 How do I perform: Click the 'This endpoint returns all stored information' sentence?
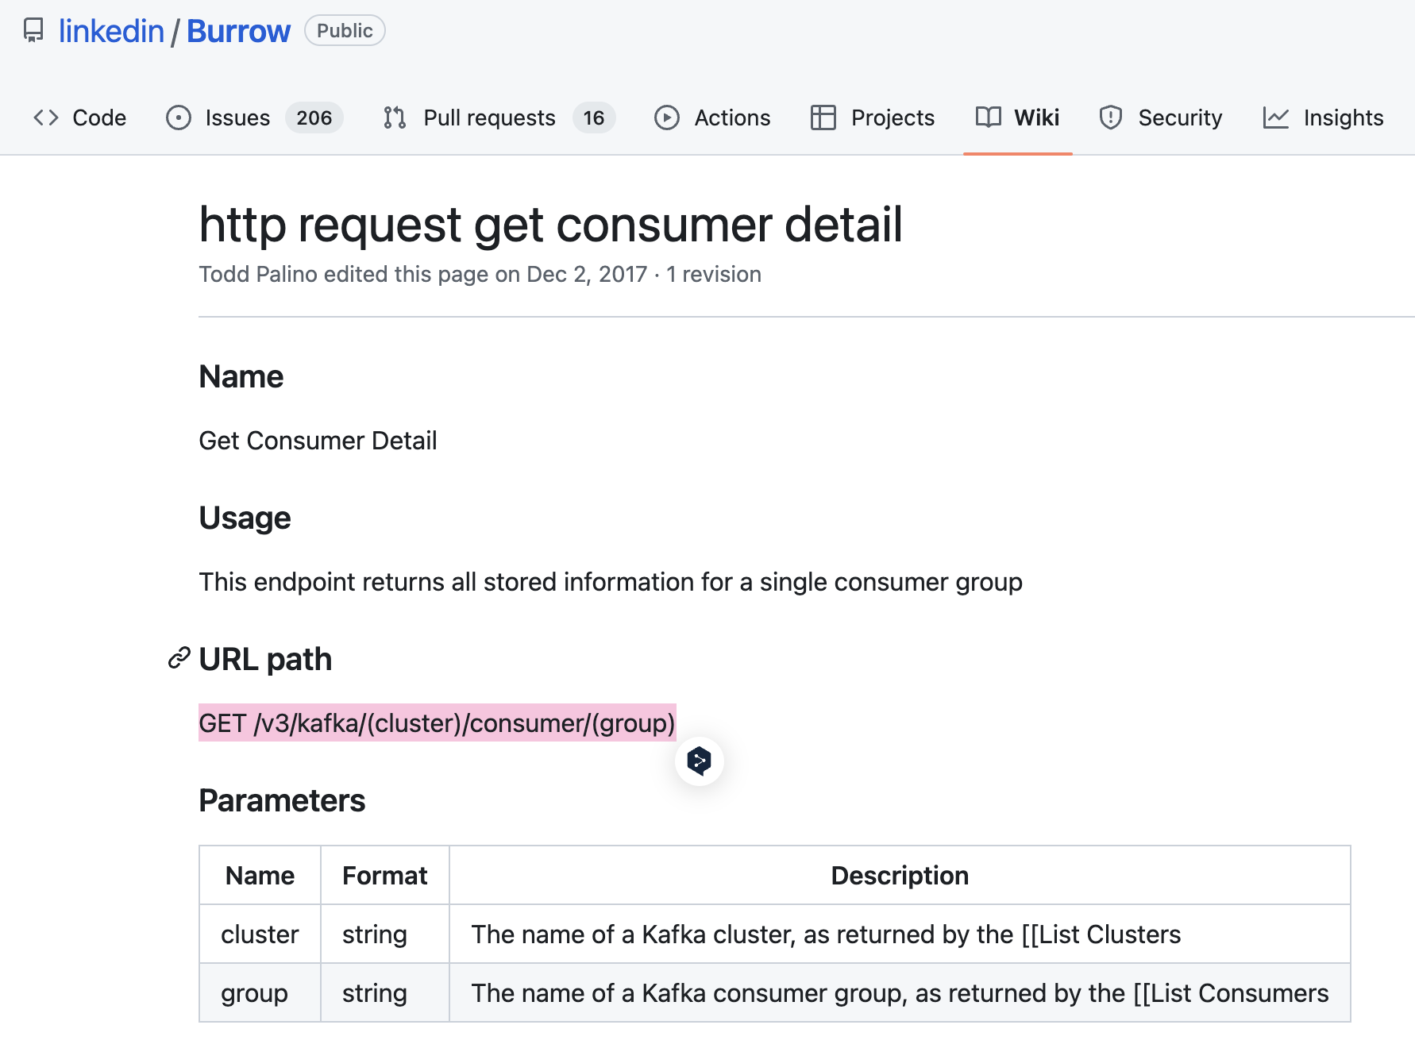tap(611, 582)
